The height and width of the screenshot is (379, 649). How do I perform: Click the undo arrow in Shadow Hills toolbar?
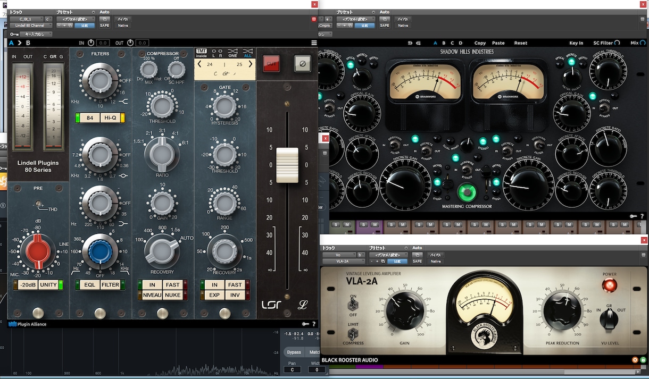pyautogui.click(x=410, y=43)
